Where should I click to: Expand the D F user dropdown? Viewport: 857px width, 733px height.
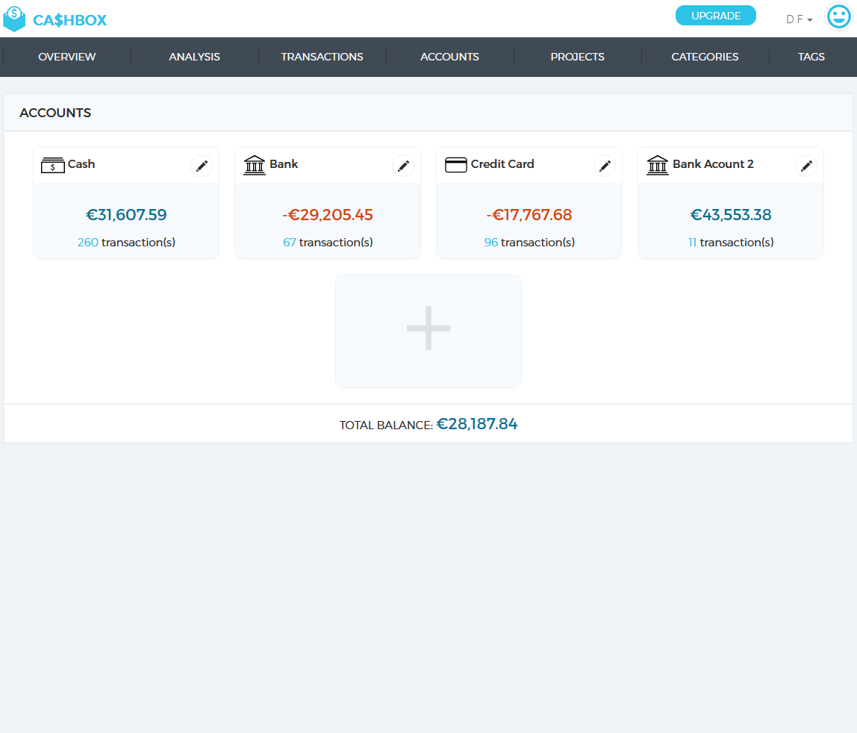click(799, 19)
